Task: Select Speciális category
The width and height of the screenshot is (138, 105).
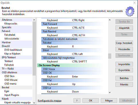Action: point(16,27)
